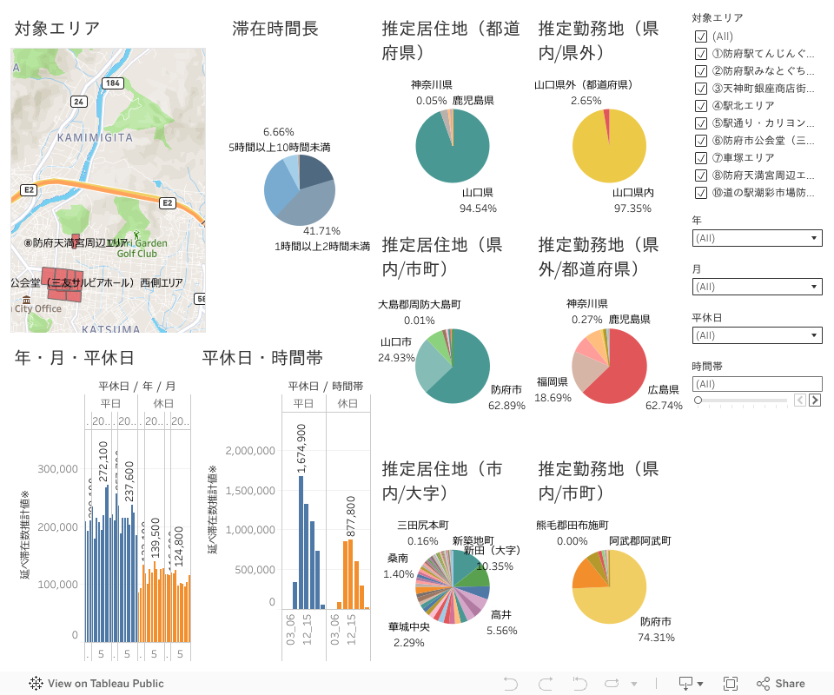Toggle ④駅北エリア checkbox
This screenshot has height=695, width=834.
[701, 106]
